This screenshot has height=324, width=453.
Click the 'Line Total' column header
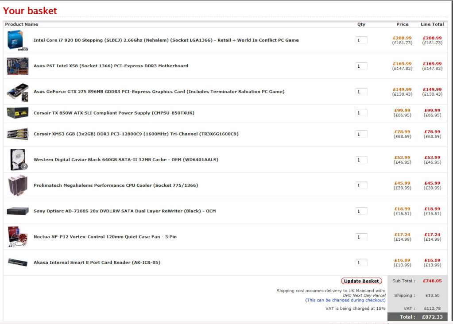[432, 24]
